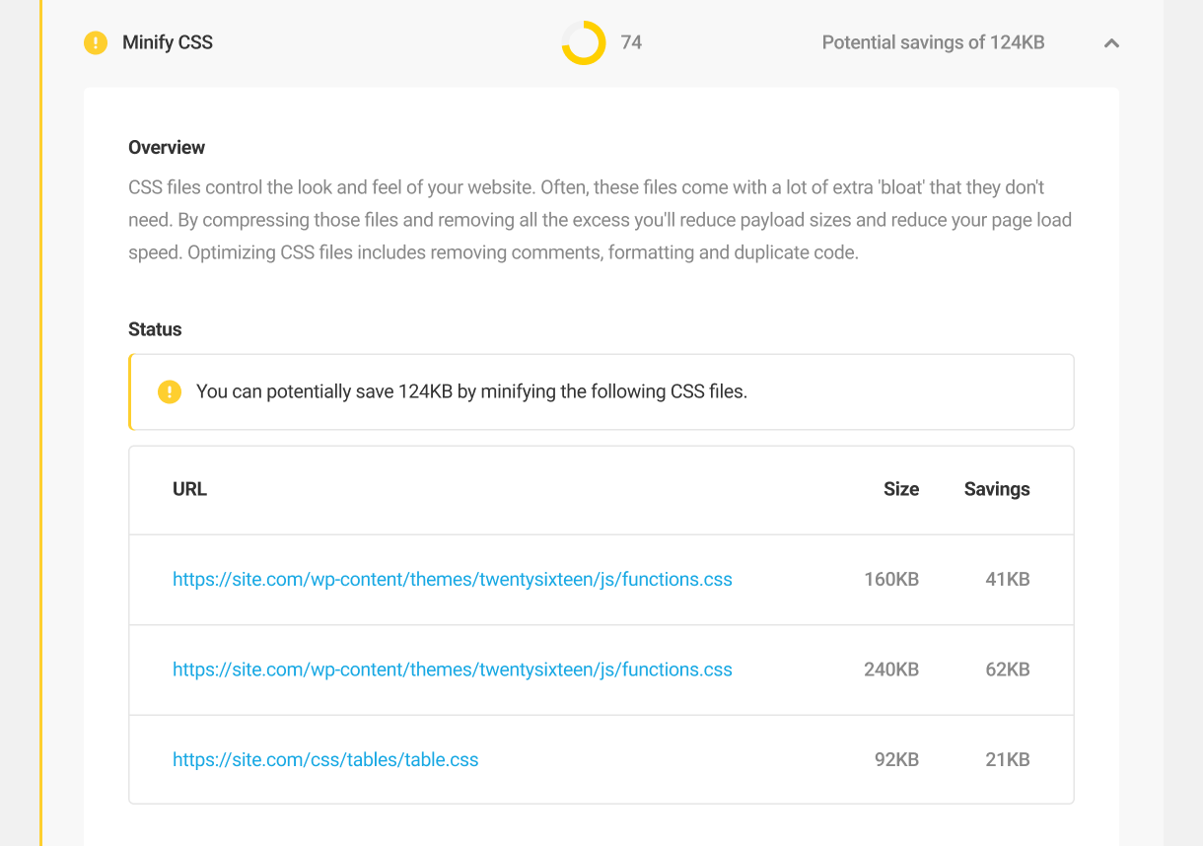Open the table.css file link

click(x=325, y=759)
